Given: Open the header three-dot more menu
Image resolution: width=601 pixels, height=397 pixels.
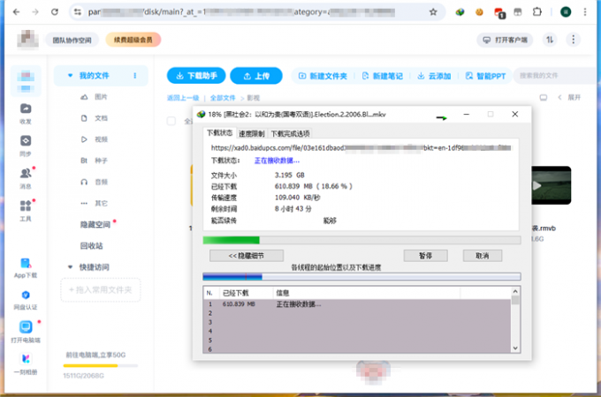Looking at the screenshot, I should click(x=574, y=40).
